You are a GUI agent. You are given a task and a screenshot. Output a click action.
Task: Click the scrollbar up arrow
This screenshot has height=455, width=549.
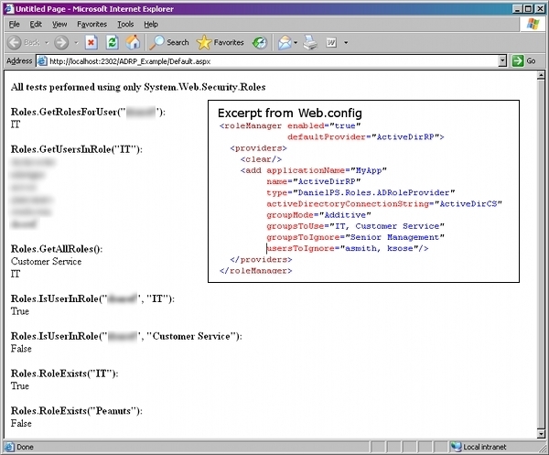point(541,75)
